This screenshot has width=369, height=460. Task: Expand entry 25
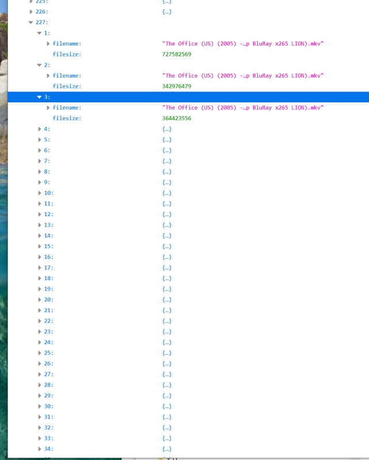click(x=40, y=353)
